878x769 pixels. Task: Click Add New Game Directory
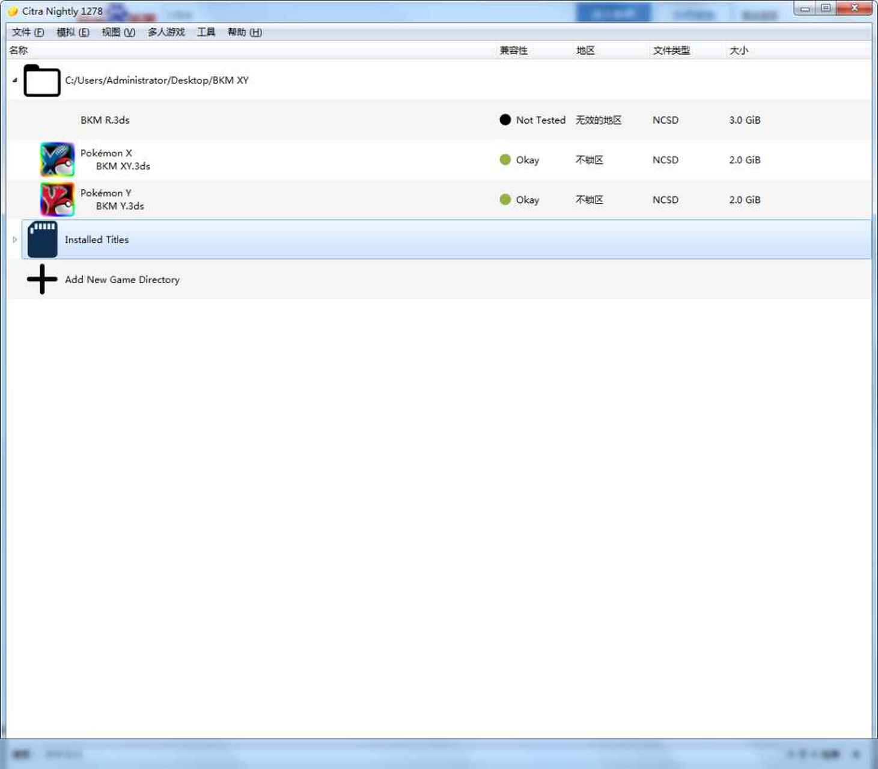click(122, 279)
